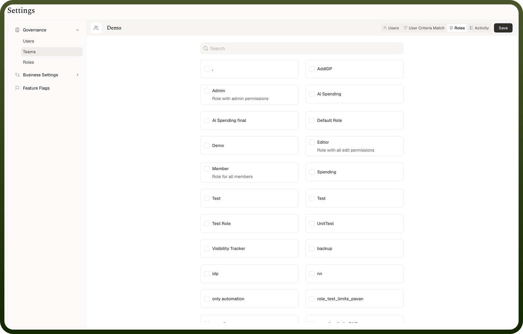
Task: Click the Spending role card label
Action: (327, 172)
